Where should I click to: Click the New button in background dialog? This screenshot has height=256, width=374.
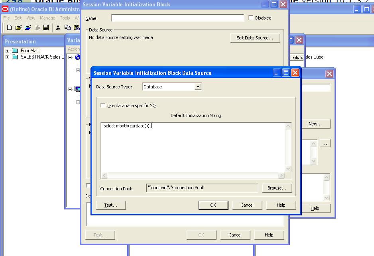pyautogui.click(x=315, y=124)
